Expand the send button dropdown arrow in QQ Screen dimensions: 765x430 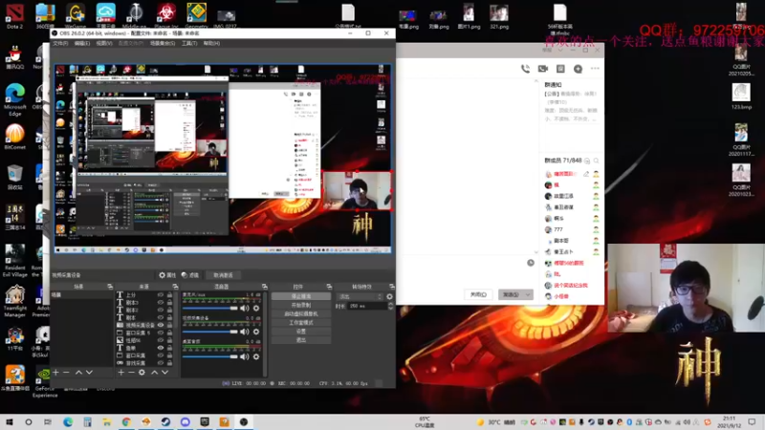[x=528, y=294]
